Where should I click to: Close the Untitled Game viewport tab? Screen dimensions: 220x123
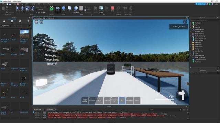[x=55, y=18]
